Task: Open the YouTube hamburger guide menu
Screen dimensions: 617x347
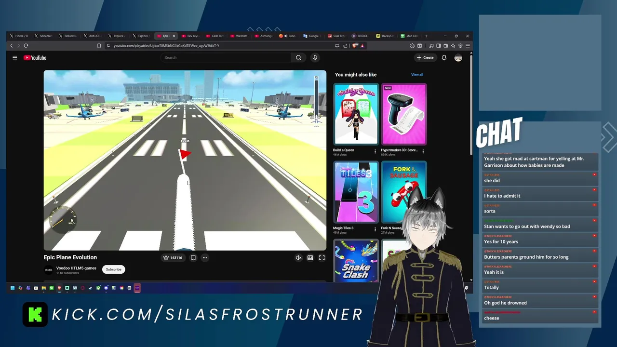Action: pyautogui.click(x=15, y=57)
